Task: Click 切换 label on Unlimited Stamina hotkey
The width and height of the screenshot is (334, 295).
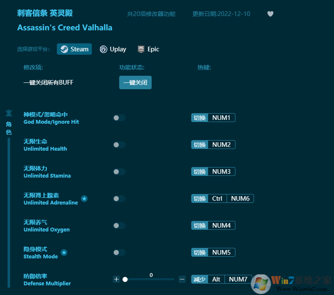Action: click(x=200, y=172)
